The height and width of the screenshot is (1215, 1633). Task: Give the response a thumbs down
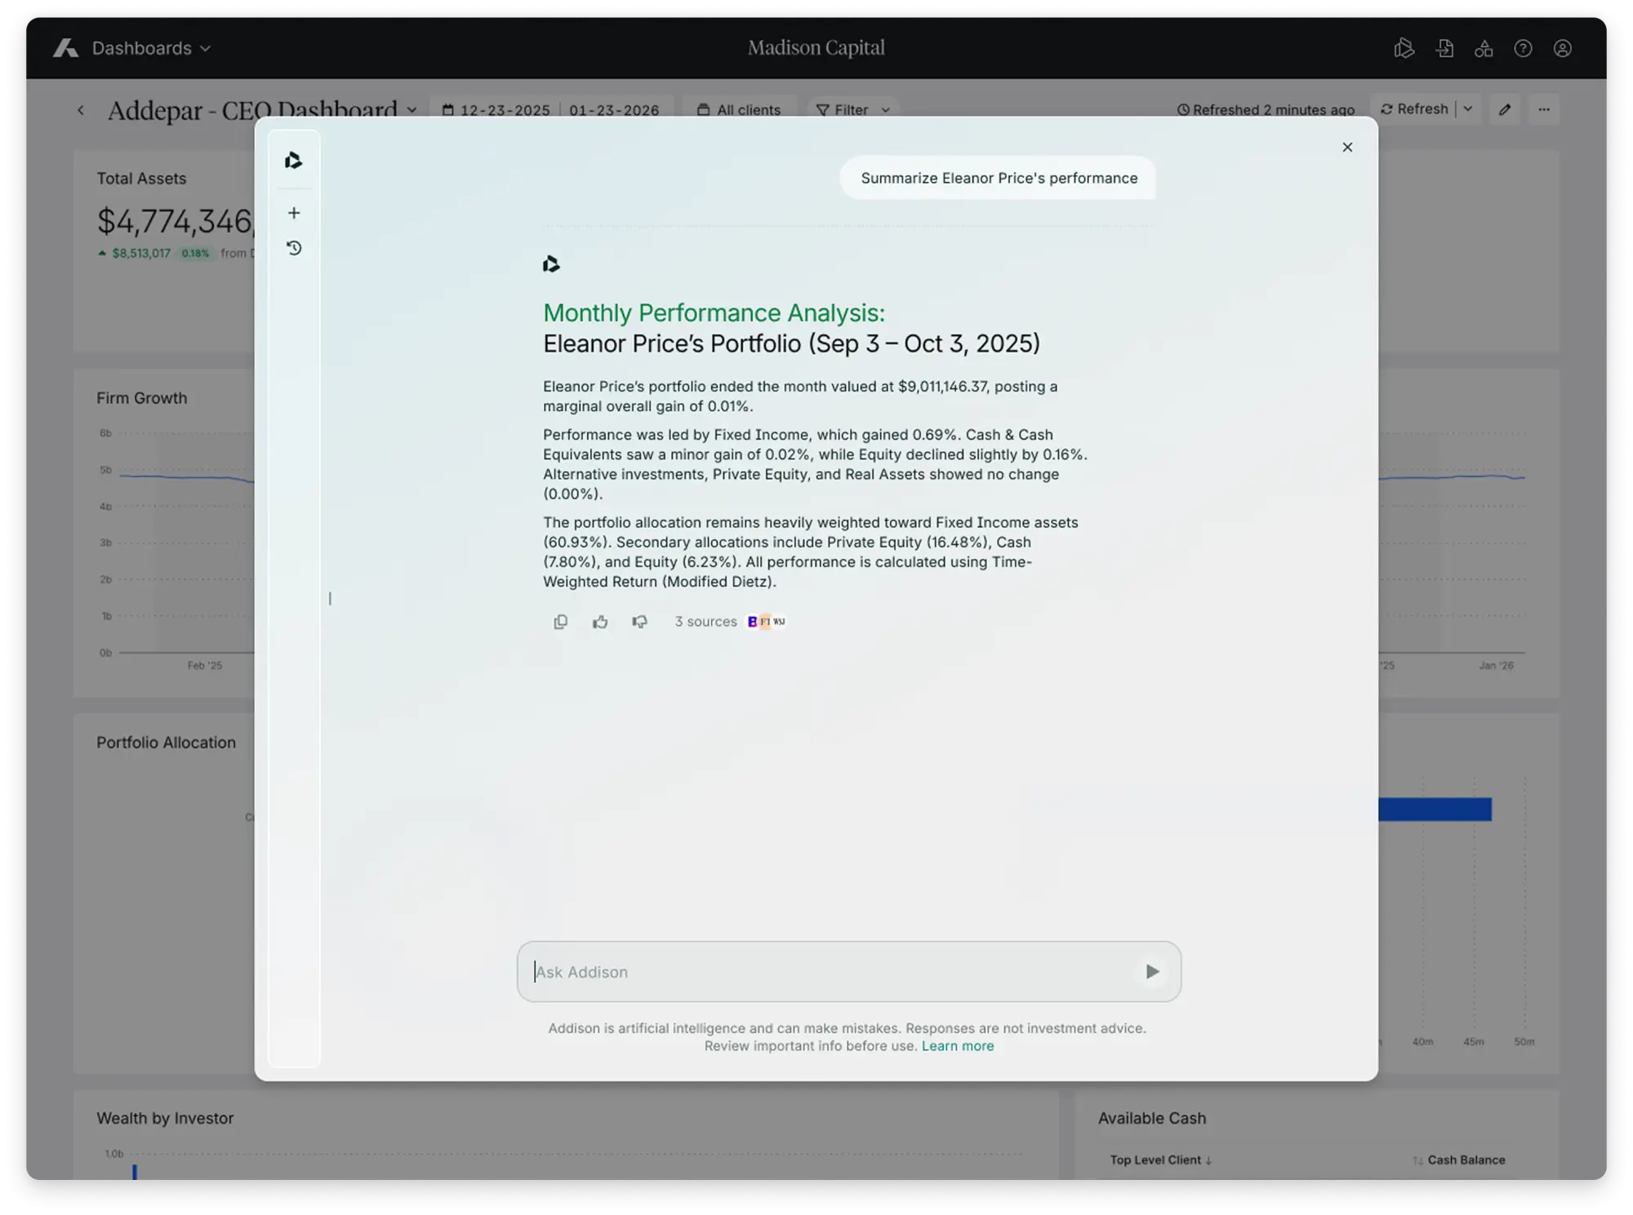tap(639, 622)
